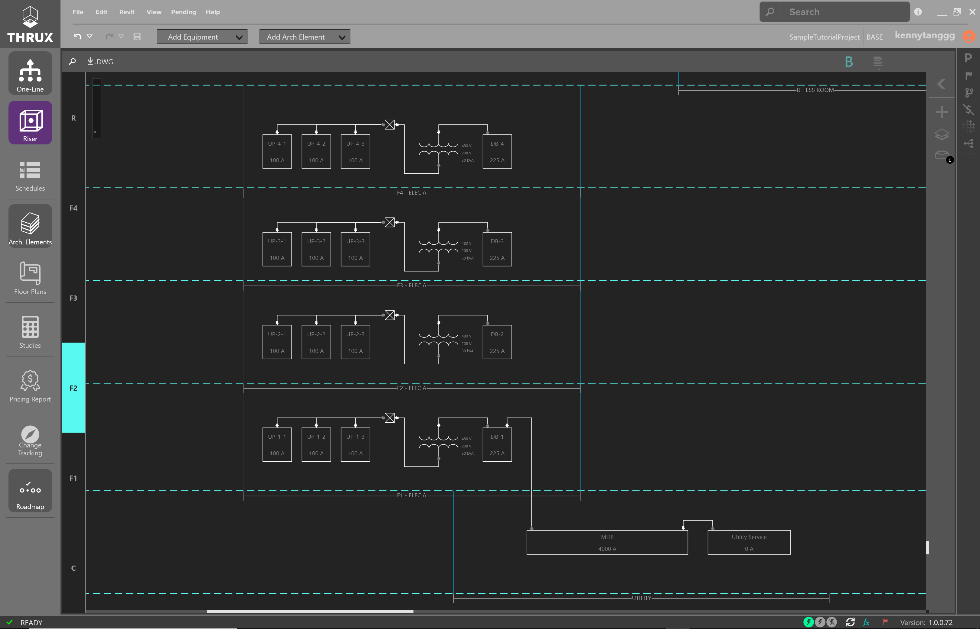Click the redo arrow icon
980x629 pixels.
109,36
